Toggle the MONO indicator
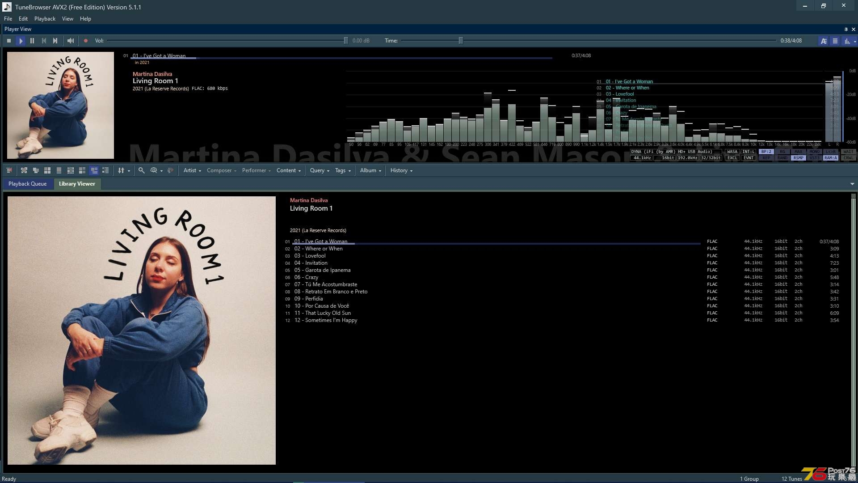 click(x=815, y=152)
